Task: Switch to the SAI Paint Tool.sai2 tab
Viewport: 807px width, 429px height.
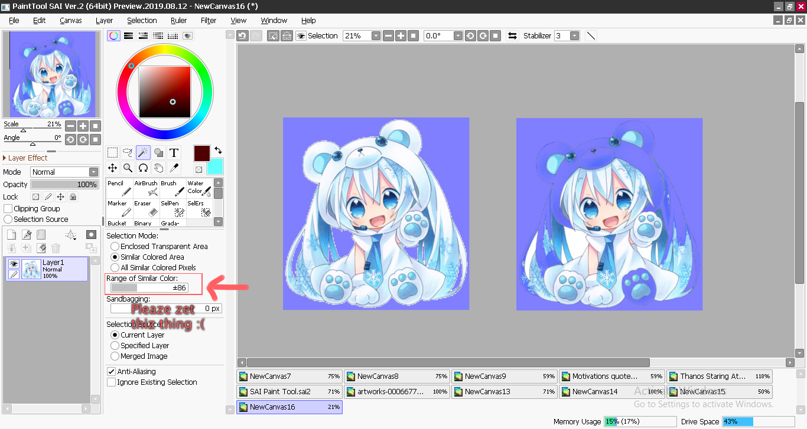Action: [x=289, y=391]
